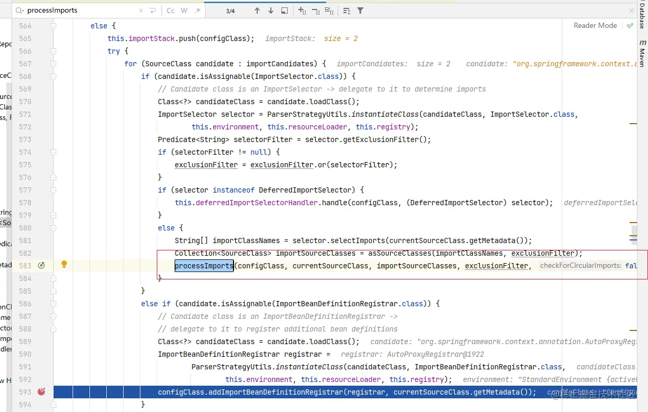Screen dimensions: 648x412
Task: Click line number 583 in gutter
Action: (x=25, y=266)
